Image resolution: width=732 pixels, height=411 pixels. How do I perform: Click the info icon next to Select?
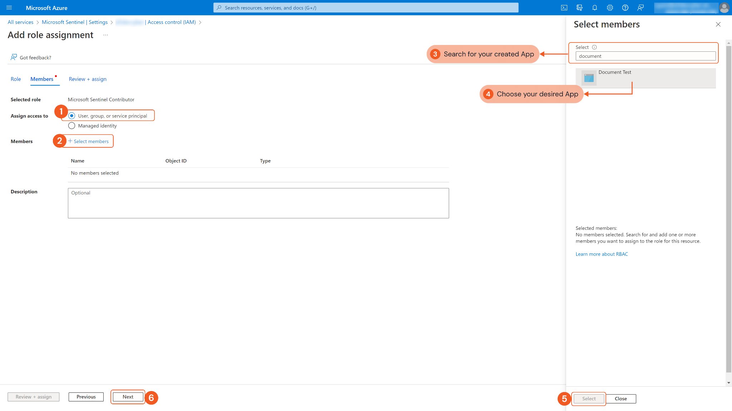[594, 47]
